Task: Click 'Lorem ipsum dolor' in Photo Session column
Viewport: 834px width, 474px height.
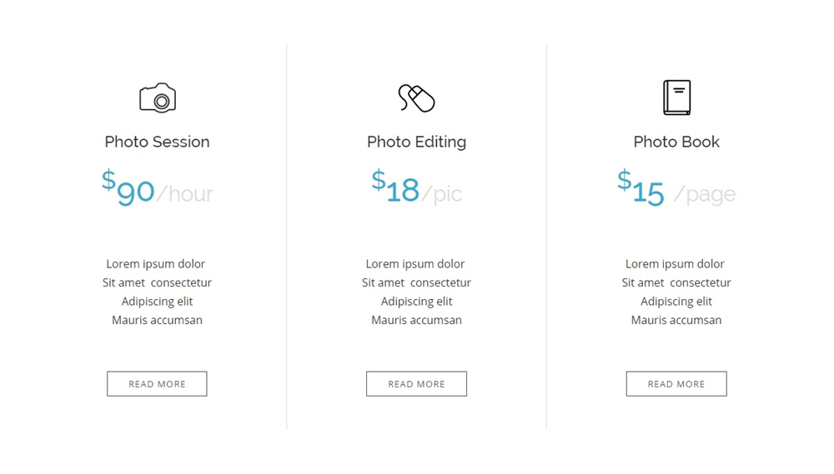Action: coord(155,264)
